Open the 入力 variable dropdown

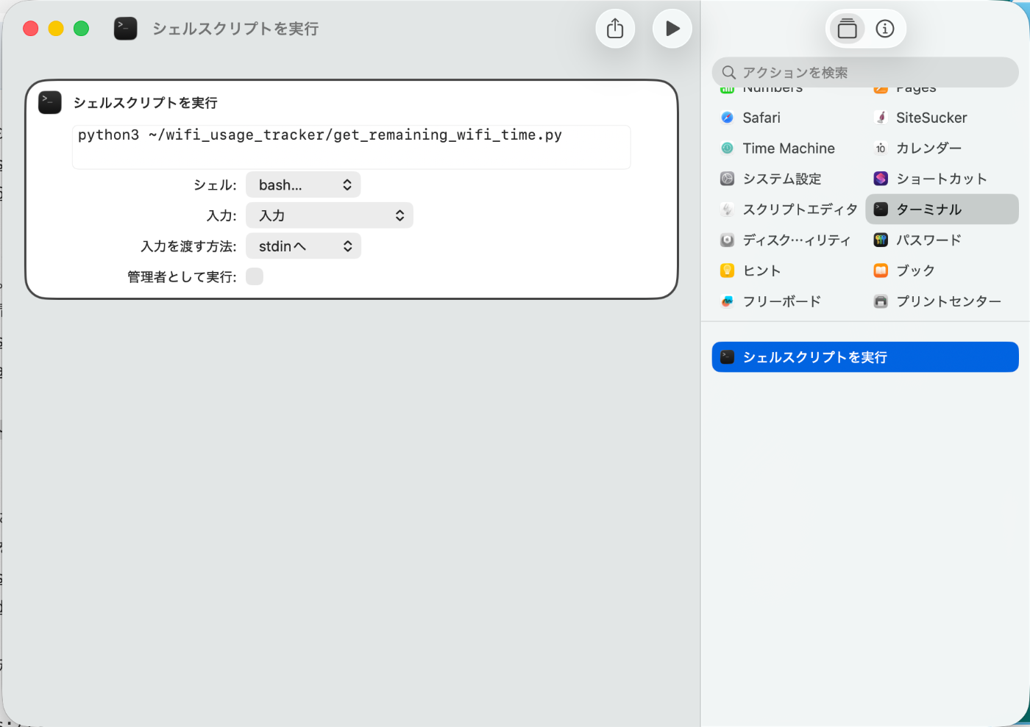330,215
